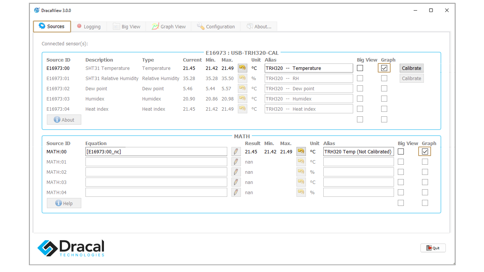
Task: Switch to the Big View tab
Action: 126,26
